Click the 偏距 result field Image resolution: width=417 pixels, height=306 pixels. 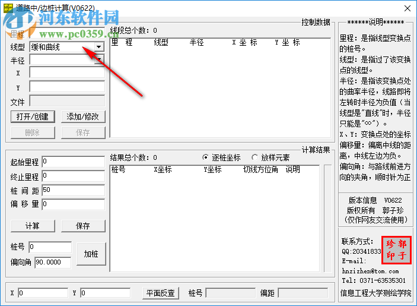click(x=303, y=293)
